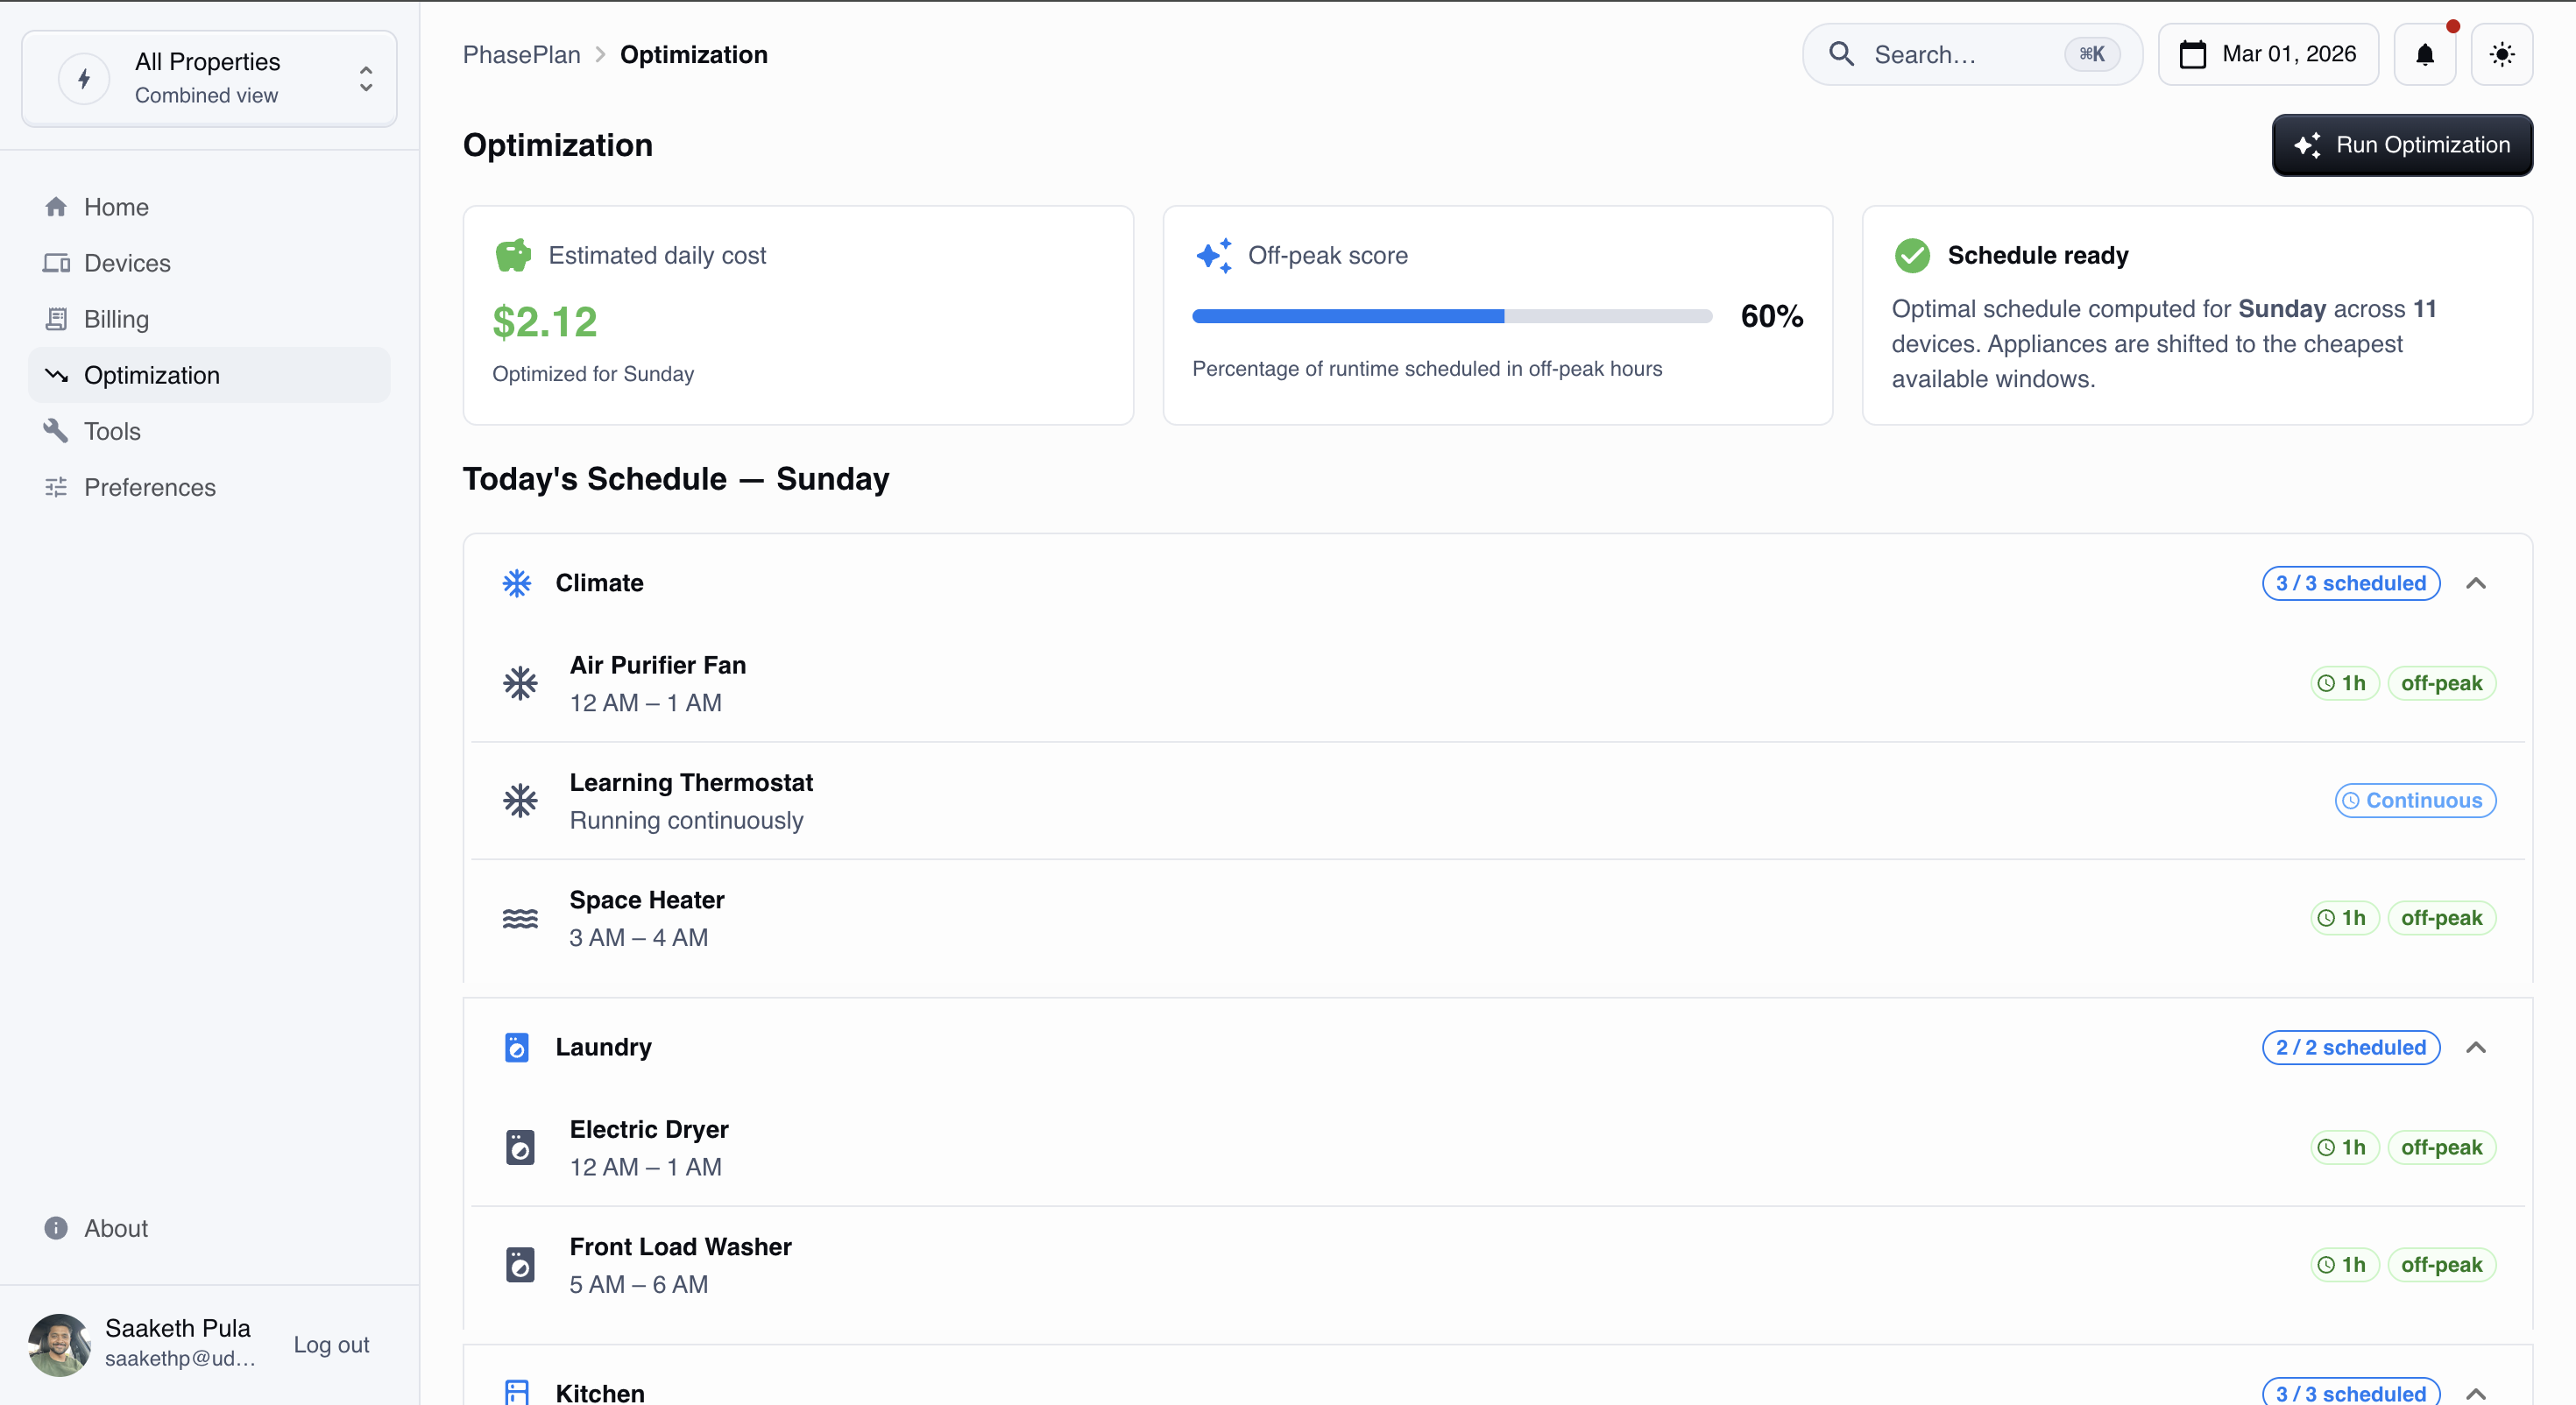Image resolution: width=2576 pixels, height=1405 pixels.
Task: Click the Log out link
Action: tap(331, 1345)
